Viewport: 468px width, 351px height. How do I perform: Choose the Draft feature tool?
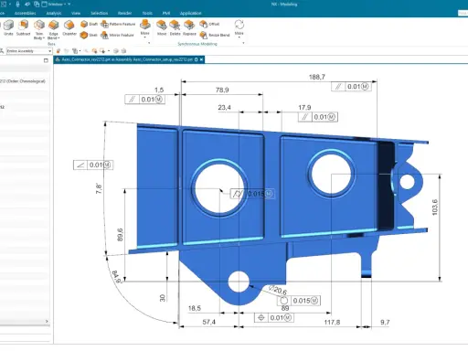click(x=89, y=24)
